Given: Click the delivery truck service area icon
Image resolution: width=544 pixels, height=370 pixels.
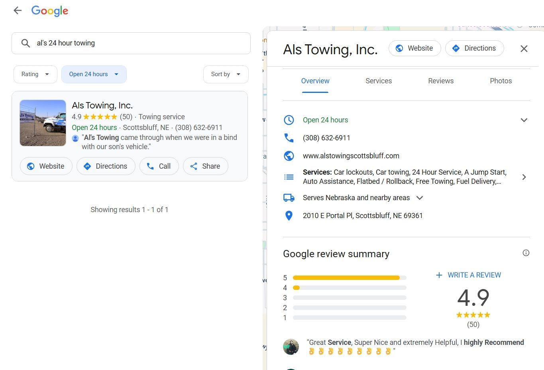Looking at the screenshot, I should [289, 198].
